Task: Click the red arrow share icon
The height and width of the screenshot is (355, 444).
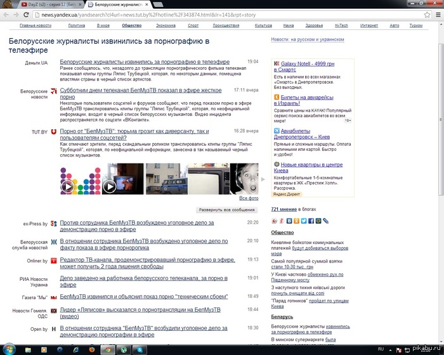Action: coord(275,221)
